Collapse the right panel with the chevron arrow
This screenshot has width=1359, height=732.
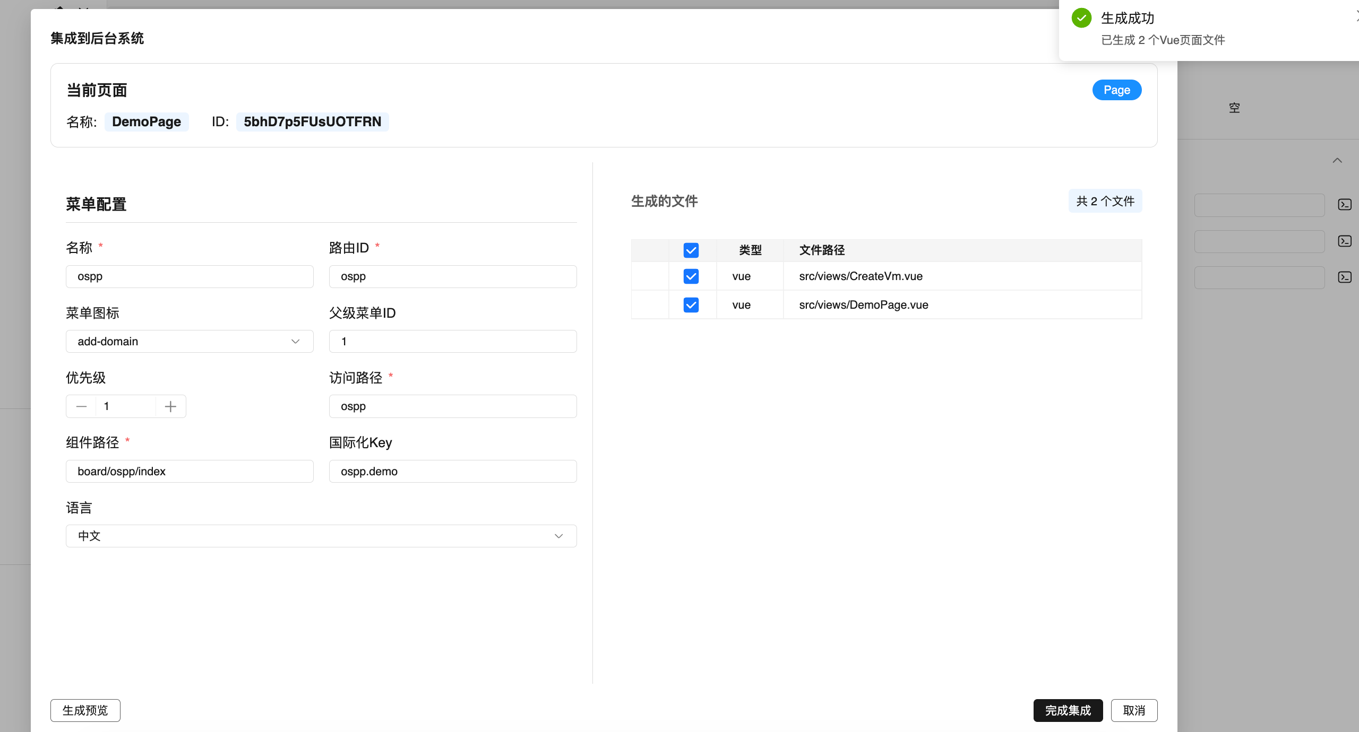[x=1337, y=160]
